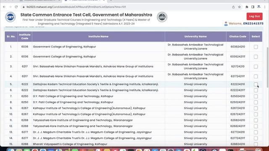Check the box for row 5 choice 622224210

(256, 84)
